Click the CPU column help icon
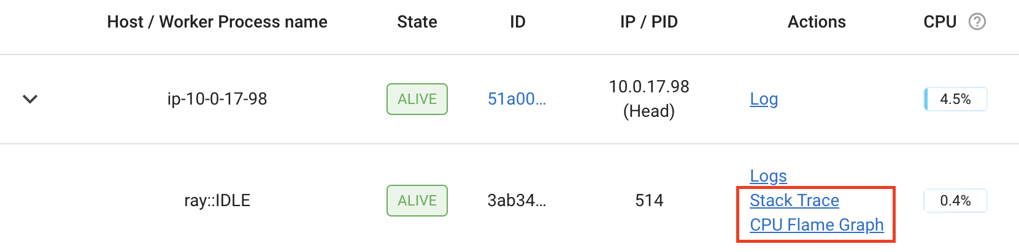This screenshot has width=1019, height=252. (977, 22)
